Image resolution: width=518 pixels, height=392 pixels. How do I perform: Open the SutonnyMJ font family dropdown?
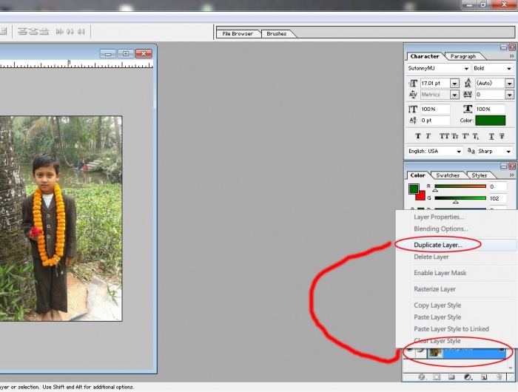pos(466,68)
